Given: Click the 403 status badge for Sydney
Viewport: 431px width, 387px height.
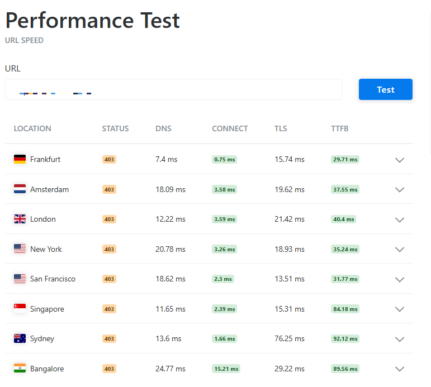Looking at the screenshot, I should (x=109, y=338).
